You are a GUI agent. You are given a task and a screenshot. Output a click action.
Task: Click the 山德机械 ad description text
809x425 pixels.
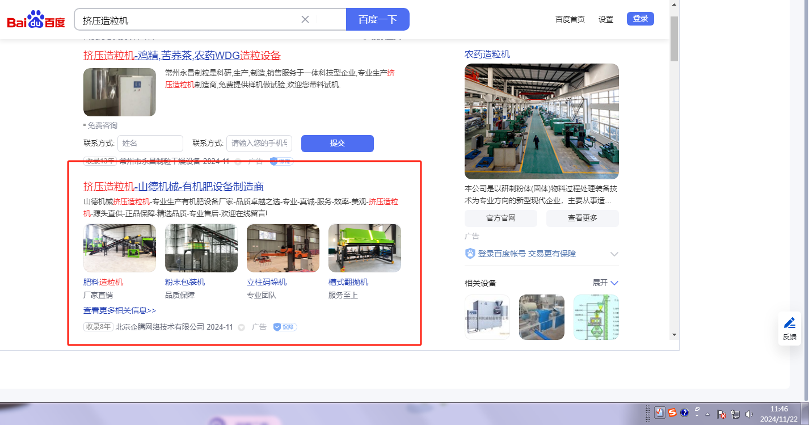click(241, 207)
